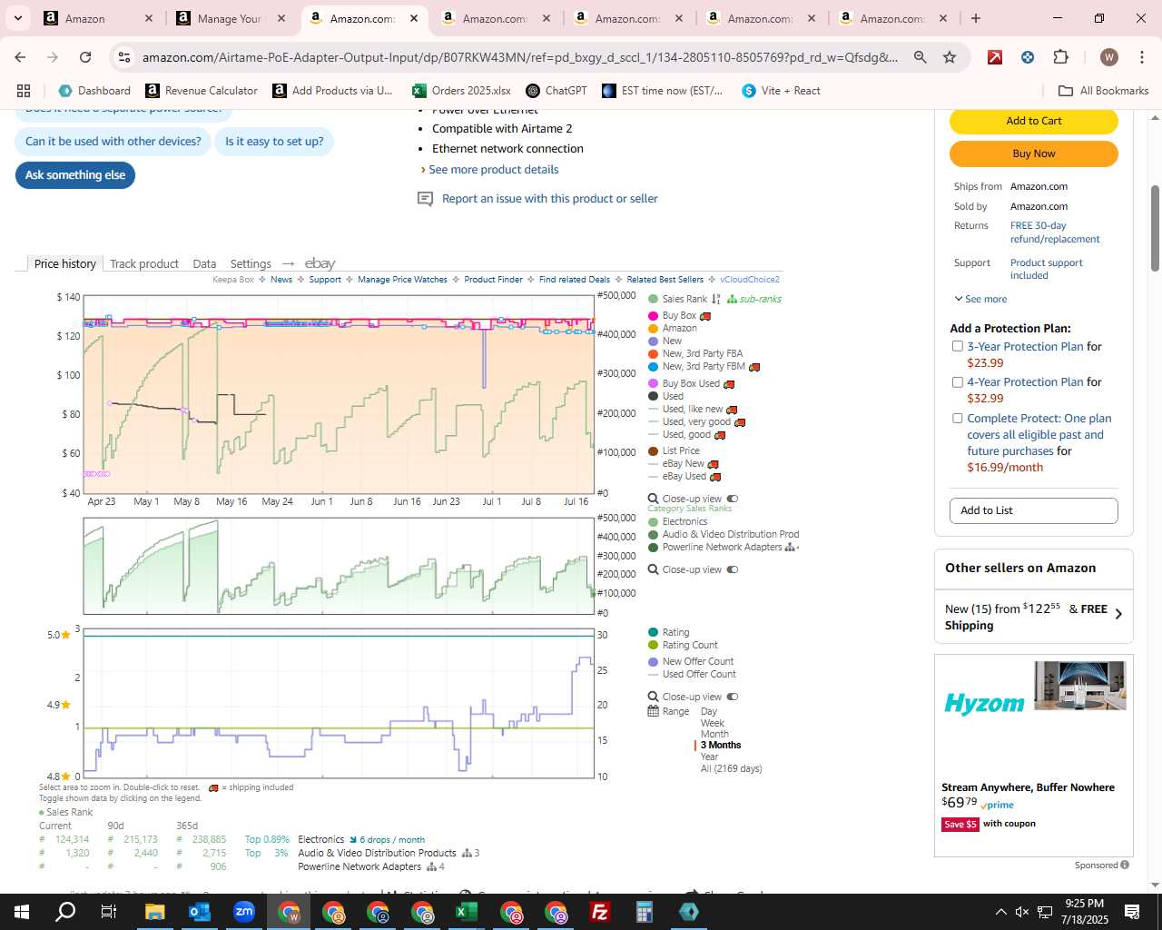Open Windows Start menu
Image resolution: width=1162 pixels, height=930 pixels.
point(22,912)
